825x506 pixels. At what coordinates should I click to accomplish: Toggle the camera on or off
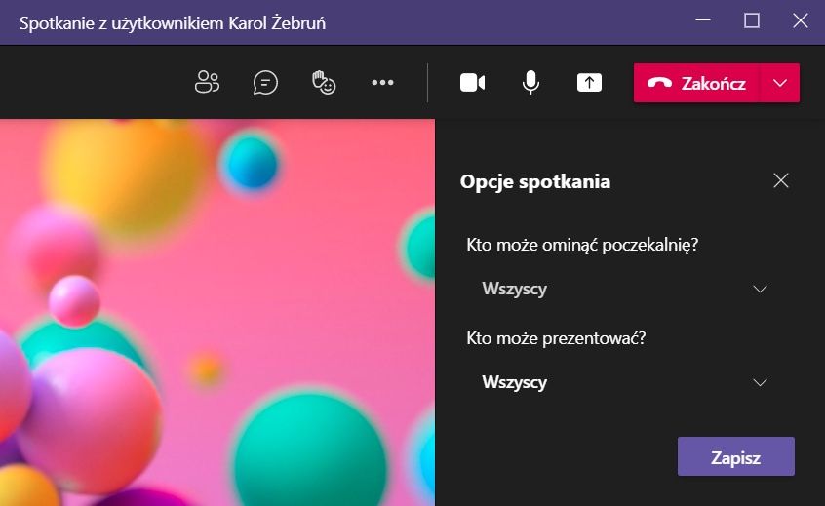click(x=473, y=83)
